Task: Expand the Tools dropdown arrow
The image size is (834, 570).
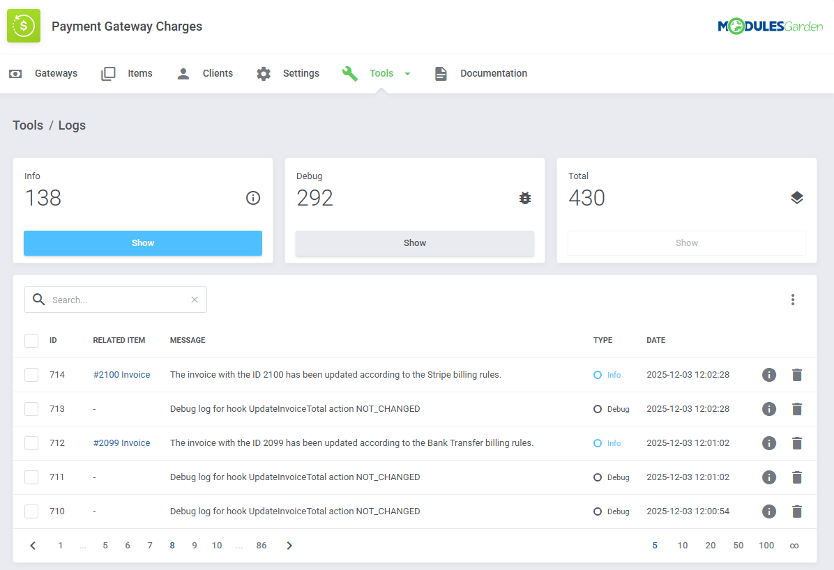Action: pos(407,74)
